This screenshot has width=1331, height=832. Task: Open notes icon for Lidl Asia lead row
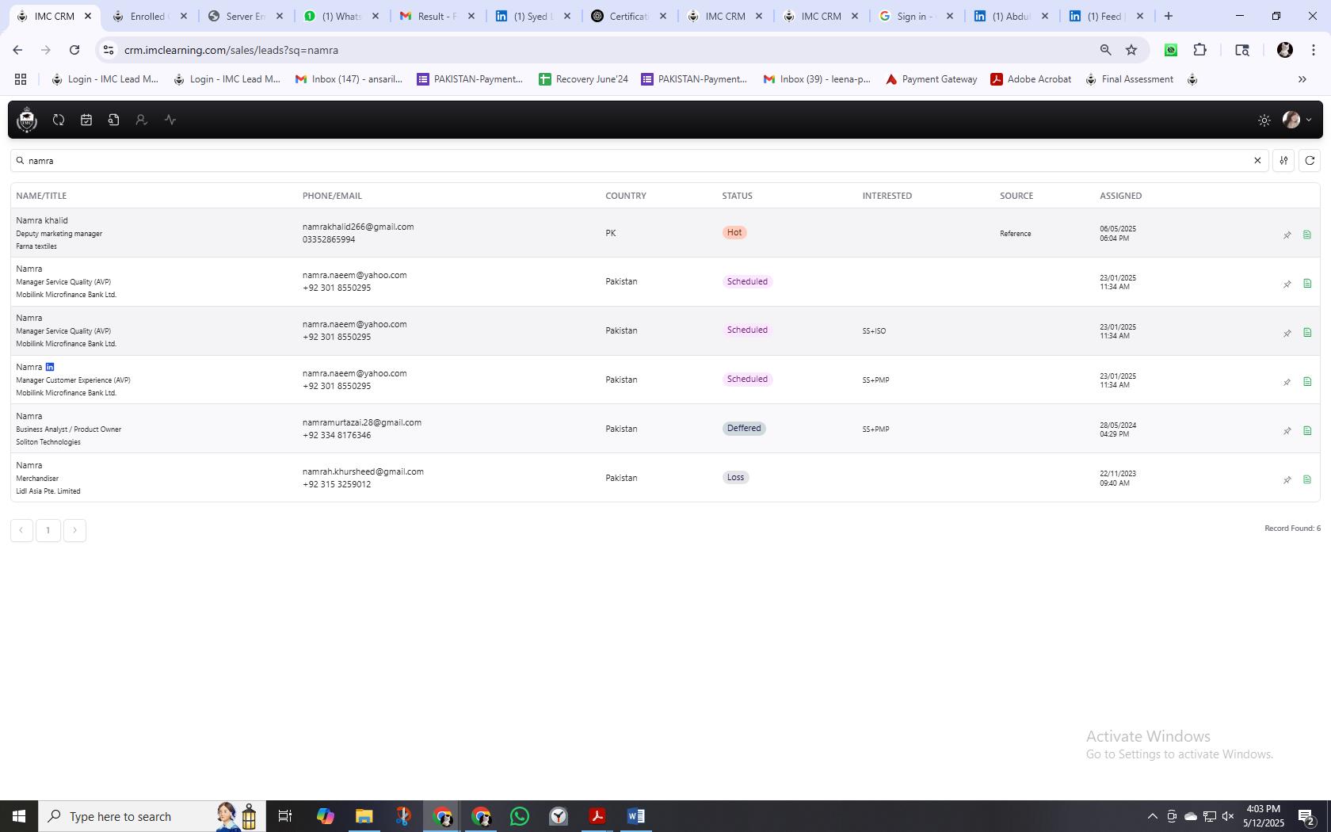[1307, 479]
